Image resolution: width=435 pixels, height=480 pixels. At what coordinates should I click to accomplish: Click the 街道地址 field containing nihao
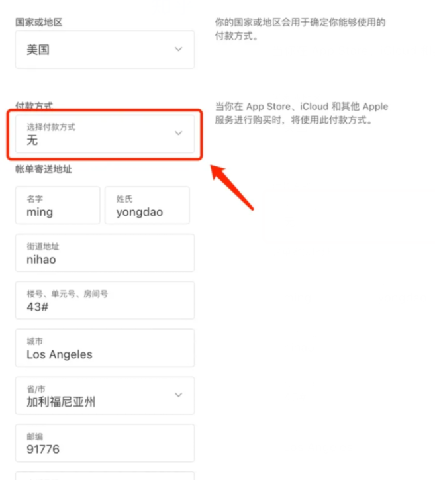point(105,253)
